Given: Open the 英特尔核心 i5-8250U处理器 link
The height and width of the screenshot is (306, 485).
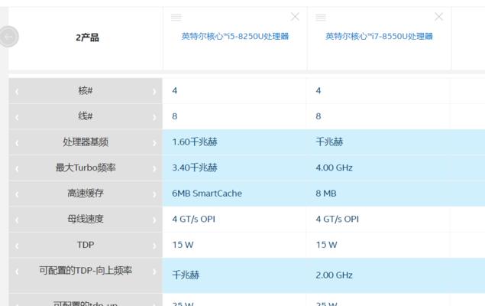Looking at the screenshot, I should coord(235,37).
